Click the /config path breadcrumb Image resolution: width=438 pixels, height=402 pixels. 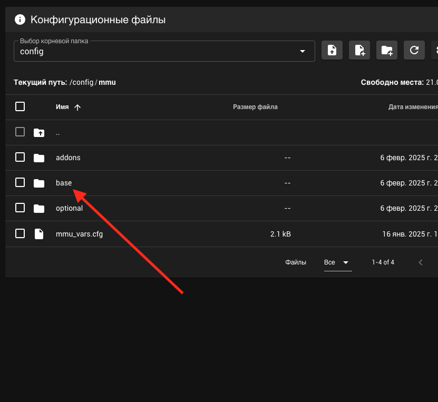(81, 82)
